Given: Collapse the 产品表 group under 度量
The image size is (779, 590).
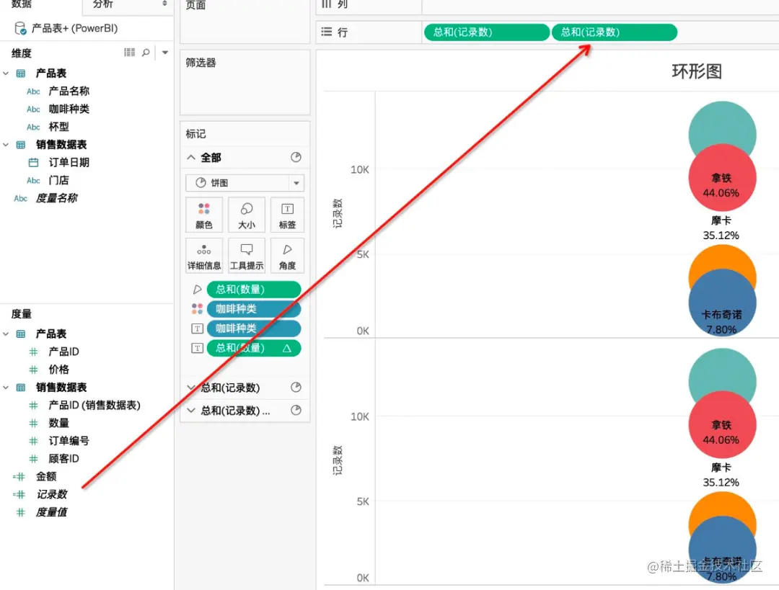Looking at the screenshot, I should coord(6,334).
